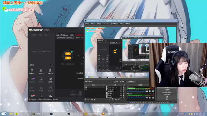Click the button right of 滤镜 in OBS

coord(131,82)
